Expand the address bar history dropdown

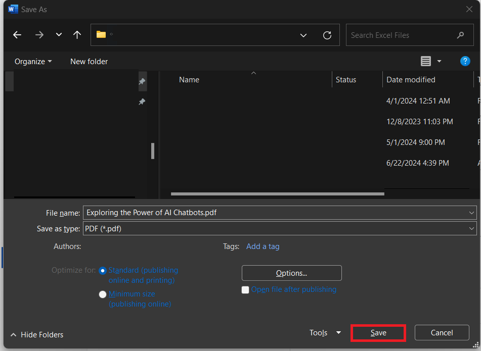tap(303, 35)
